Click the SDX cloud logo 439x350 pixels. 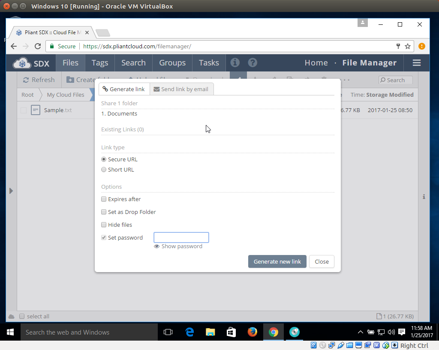click(x=31, y=63)
